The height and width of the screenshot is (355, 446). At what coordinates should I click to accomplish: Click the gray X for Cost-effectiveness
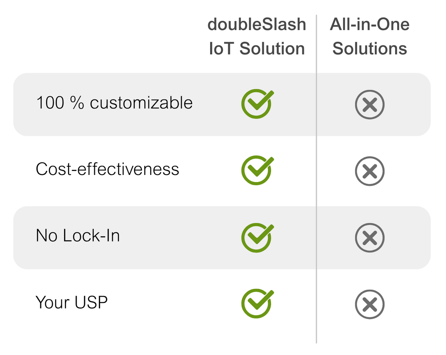coord(370,171)
